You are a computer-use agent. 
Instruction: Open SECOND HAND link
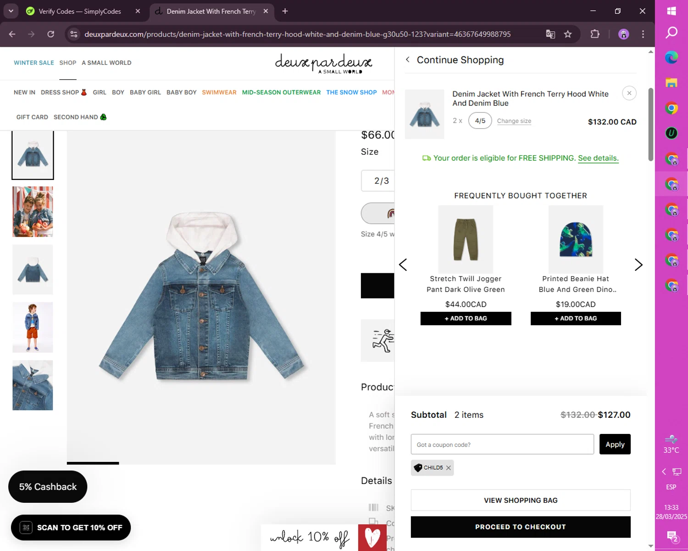pyautogui.click(x=80, y=117)
